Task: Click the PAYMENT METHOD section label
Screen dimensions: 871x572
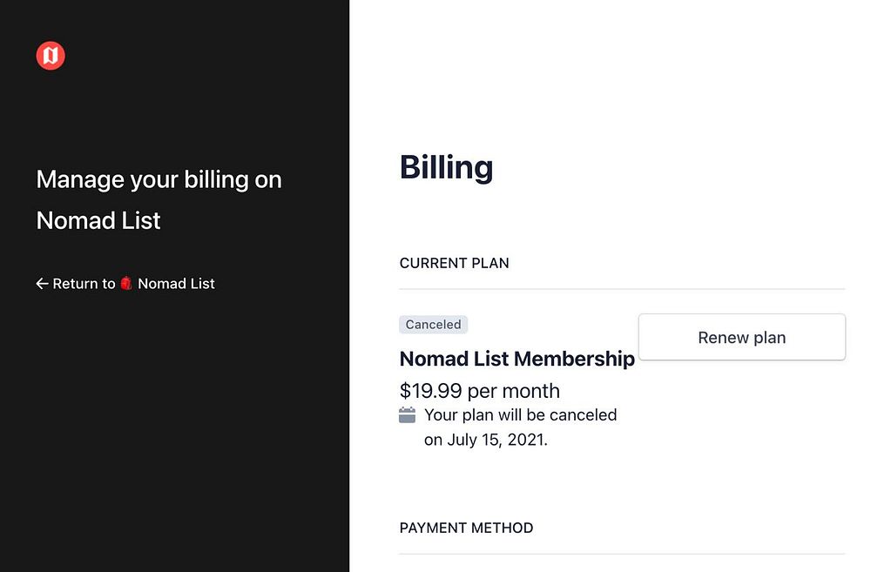Action: click(466, 528)
